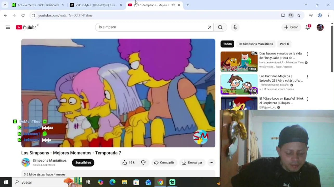Open El Pájaro Loco en Español title
The width and height of the screenshot is (334, 187).
pos(281,101)
